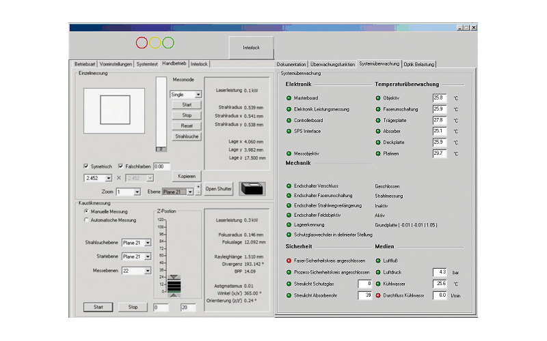Click the Elektronik Leistungsmessung status LED
The height and width of the screenshot is (341, 547).
click(289, 109)
